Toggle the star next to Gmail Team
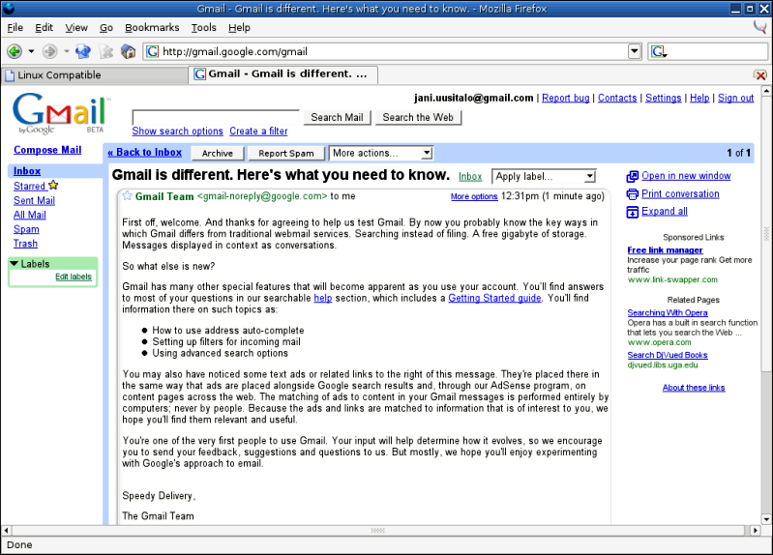 pos(127,196)
